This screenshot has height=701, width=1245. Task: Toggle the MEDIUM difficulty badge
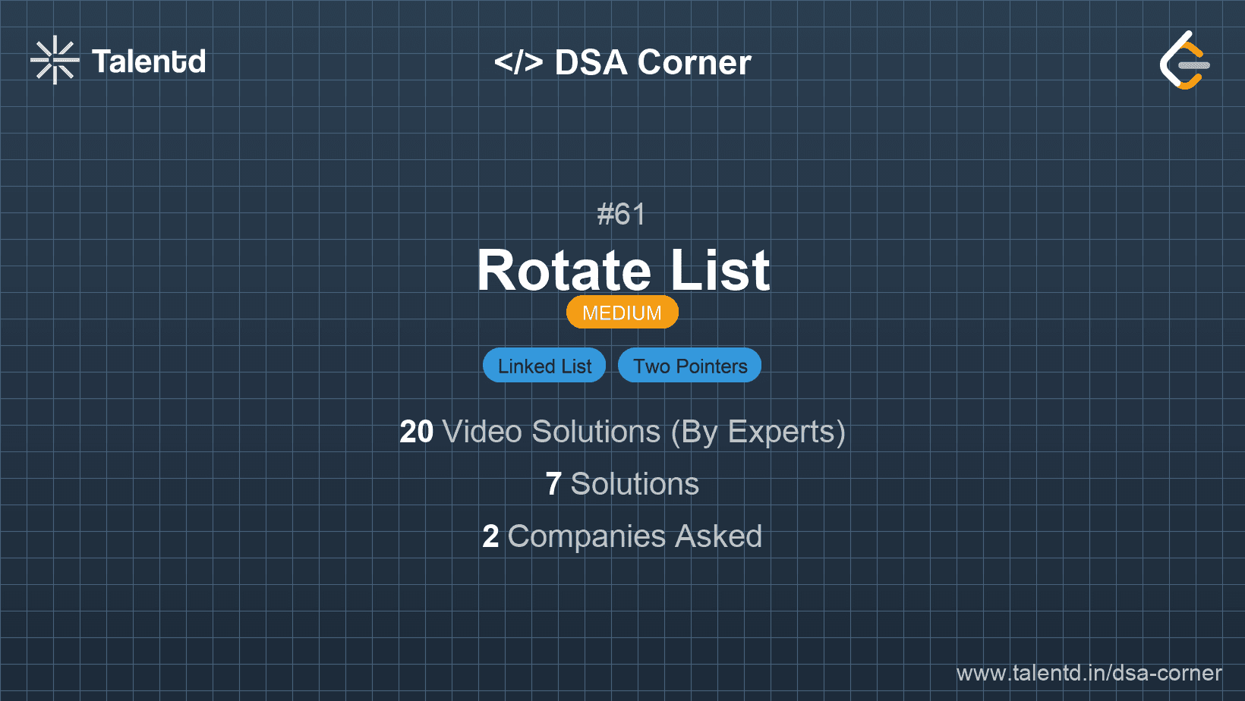click(x=622, y=312)
